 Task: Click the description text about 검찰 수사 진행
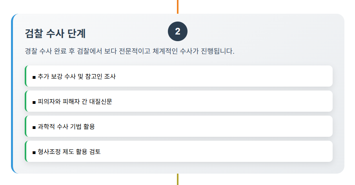point(129,51)
